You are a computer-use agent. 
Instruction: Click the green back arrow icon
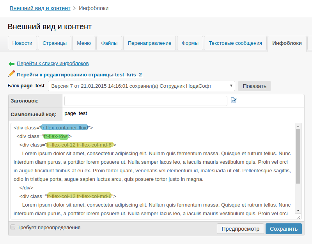pyautogui.click(x=12, y=64)
